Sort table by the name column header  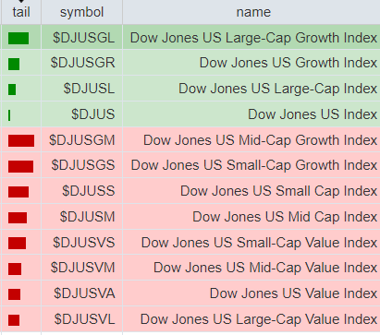point(253,12)
